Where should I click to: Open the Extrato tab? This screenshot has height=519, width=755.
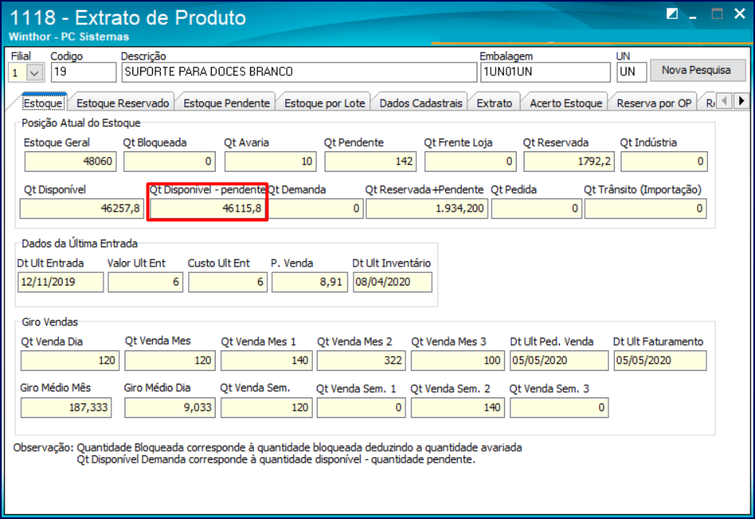495,103
